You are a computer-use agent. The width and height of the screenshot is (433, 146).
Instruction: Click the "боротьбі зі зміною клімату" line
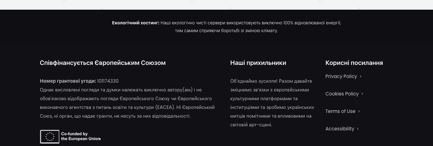point(226,31)
